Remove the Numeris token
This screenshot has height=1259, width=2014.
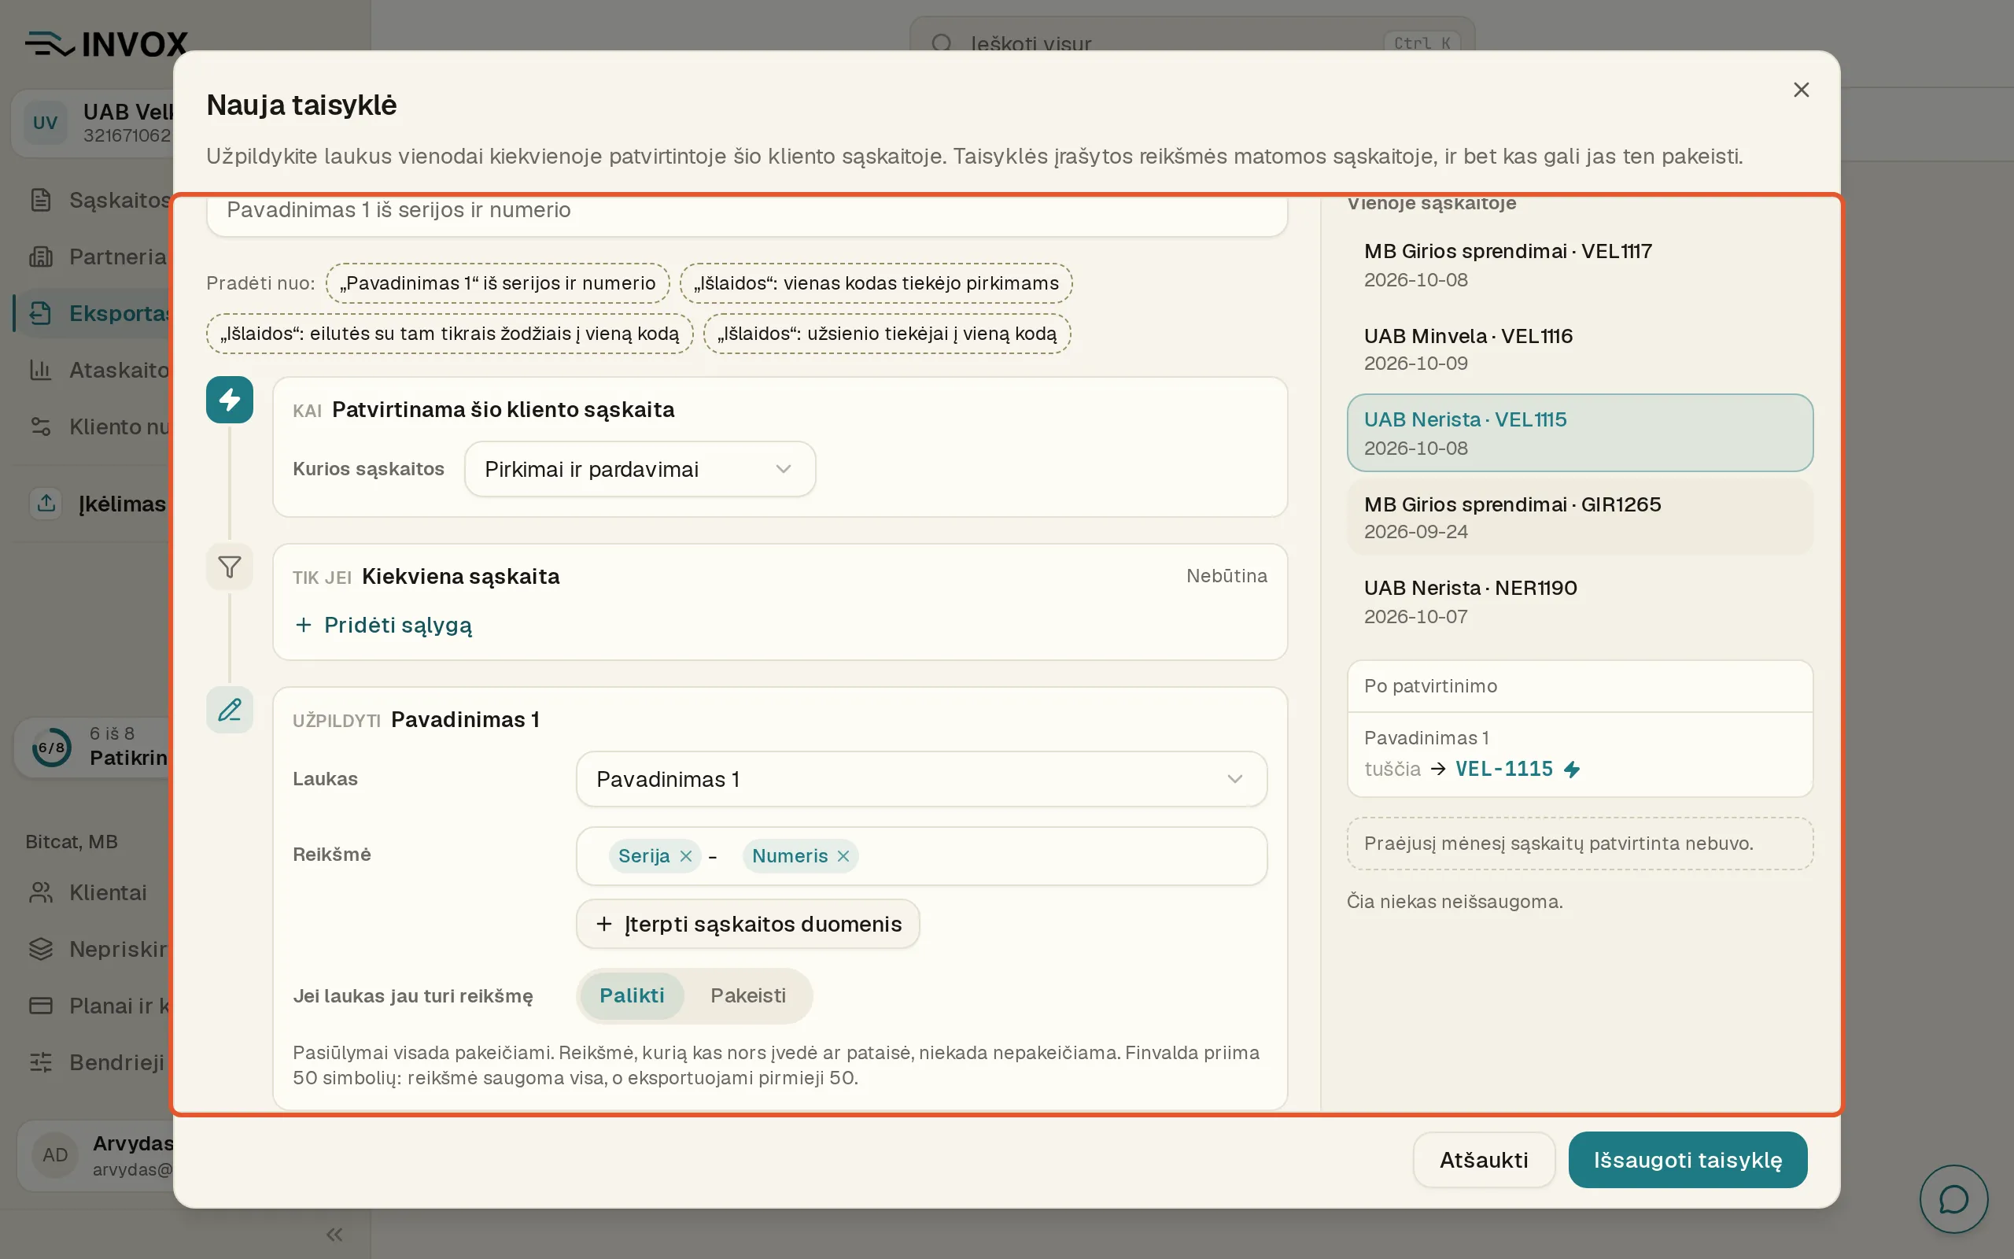(x=843, y=856)
